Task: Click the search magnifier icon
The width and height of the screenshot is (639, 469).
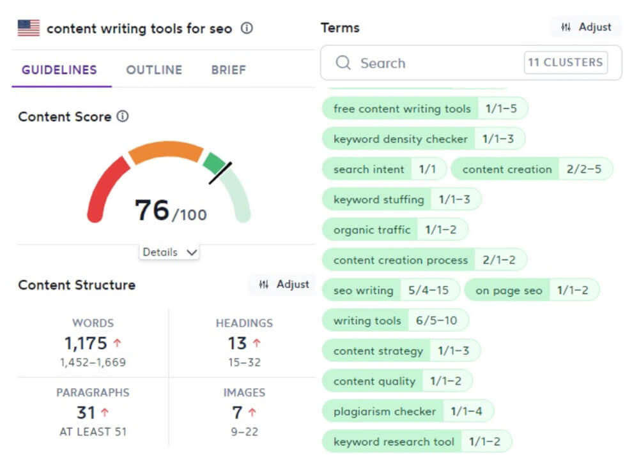Action: point(343,63)
